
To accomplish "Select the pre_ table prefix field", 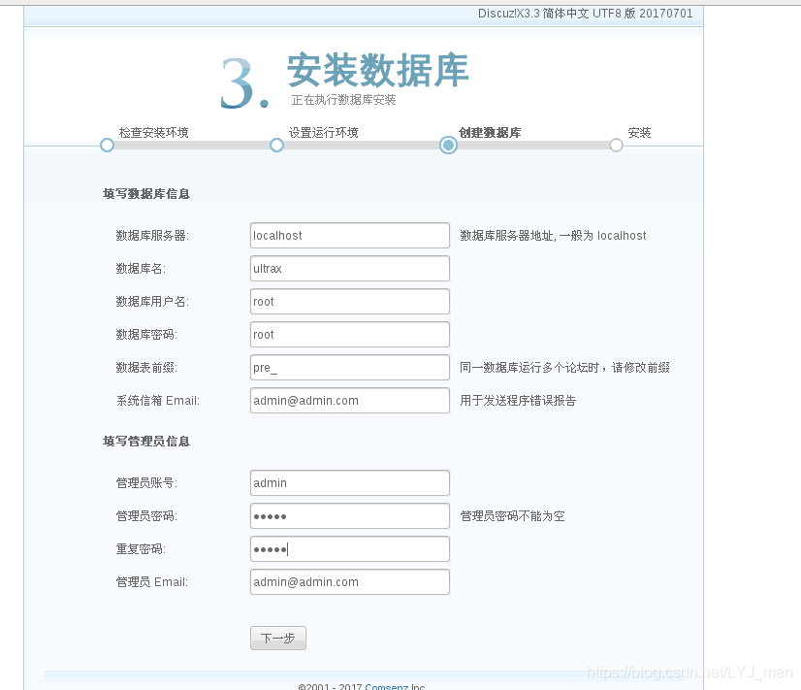I will (349, 367).
